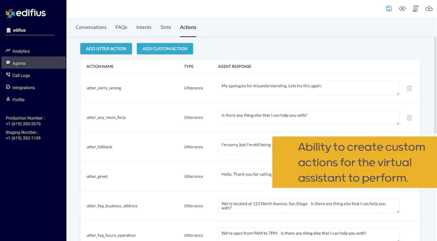Switch to the Intents tab
This screenshot has width=437, height=241.
(x=144, y=27)
